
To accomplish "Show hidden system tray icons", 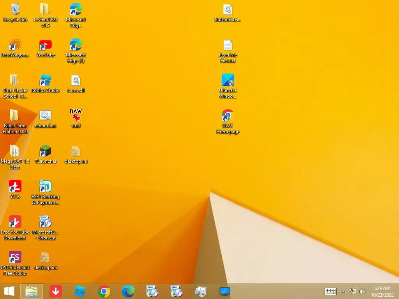I will (x=344, y=292).
